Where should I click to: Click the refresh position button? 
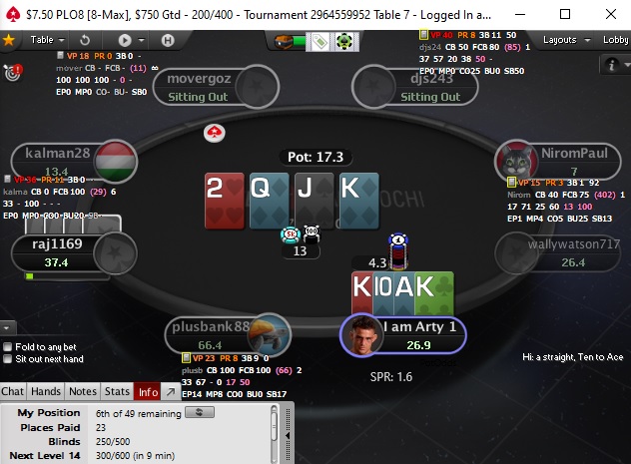200,412
